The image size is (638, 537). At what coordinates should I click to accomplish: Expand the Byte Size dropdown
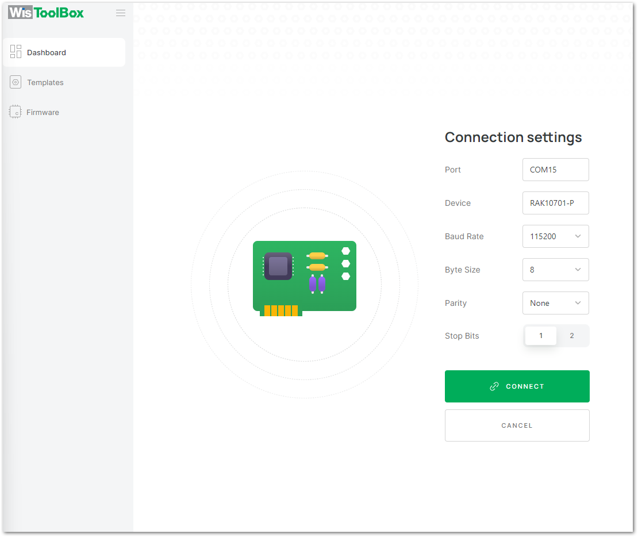point(555,270)
